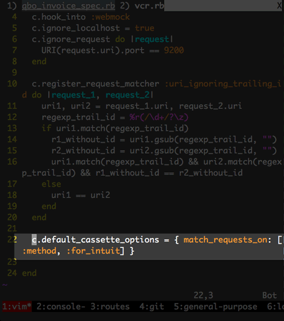Click 'c.register_request_matcher' on line 10
This screenshot has height=321, width=284.
[x=95, y=84]
